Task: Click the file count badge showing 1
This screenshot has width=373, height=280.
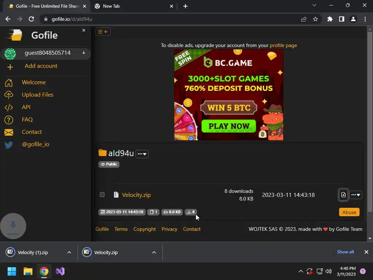Action: [x=153, y=212]
